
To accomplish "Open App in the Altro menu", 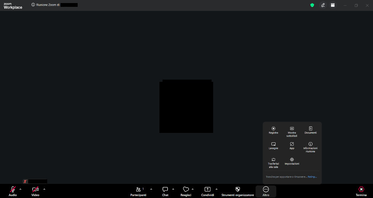I will [292, 145].
